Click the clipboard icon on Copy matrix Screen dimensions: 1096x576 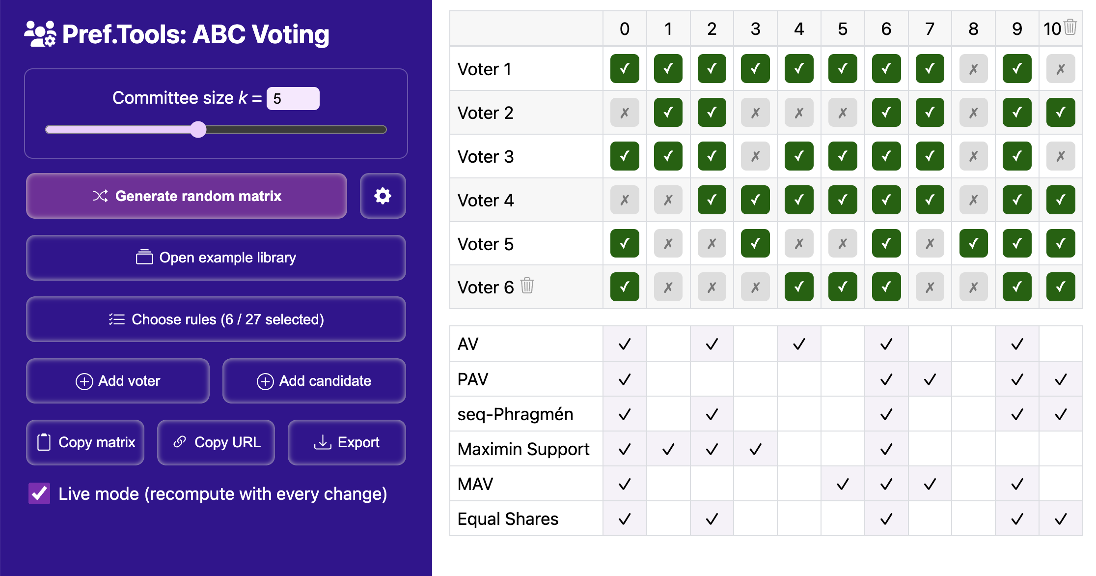(45, 442)
